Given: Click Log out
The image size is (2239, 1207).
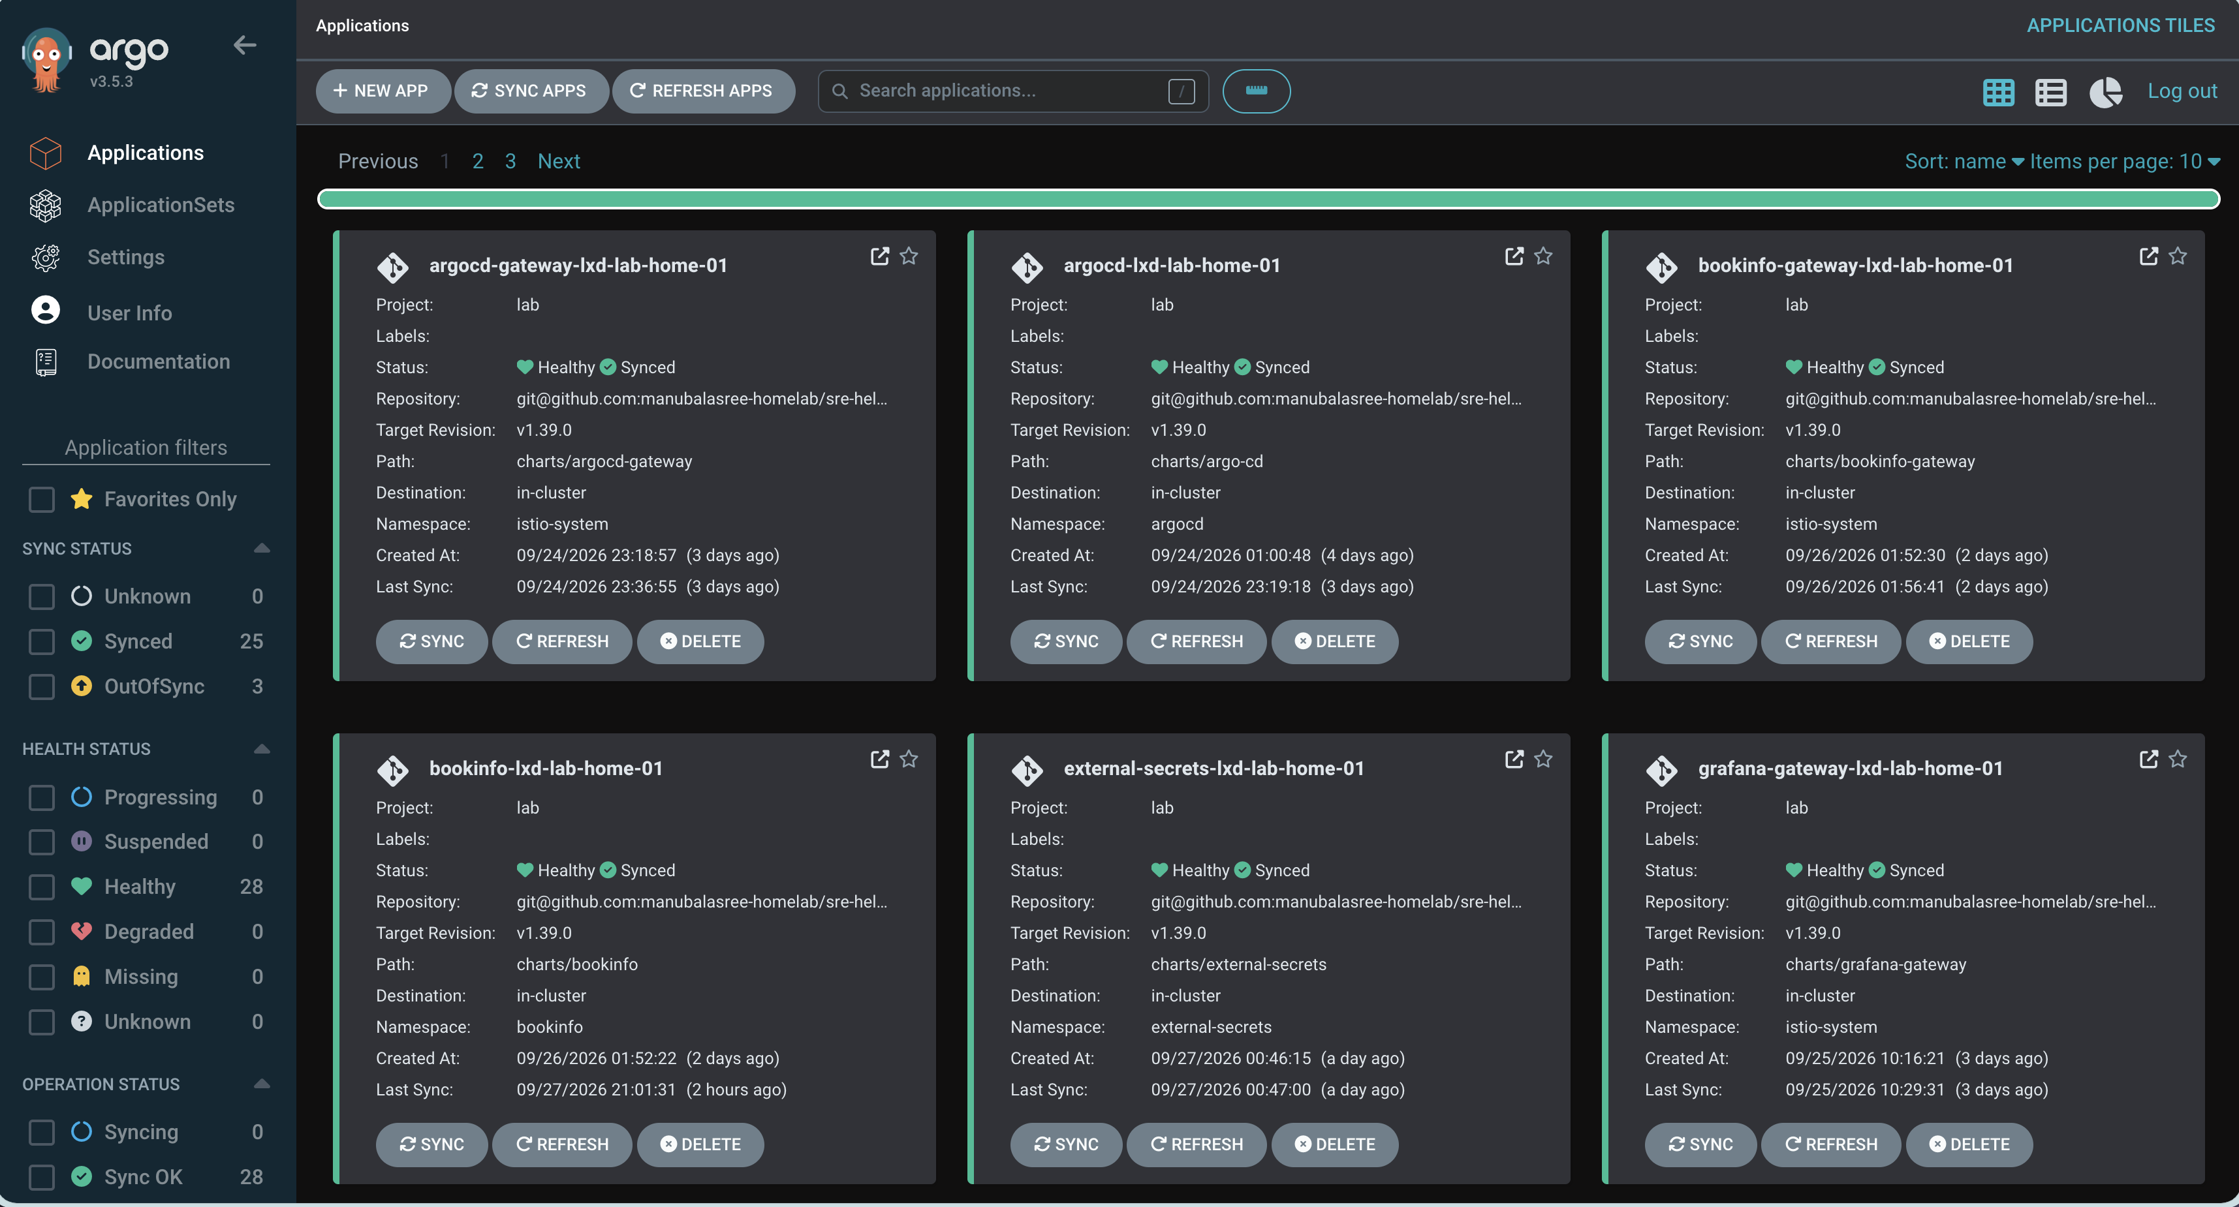Looking at the screenshot, I should point(2182,91).
